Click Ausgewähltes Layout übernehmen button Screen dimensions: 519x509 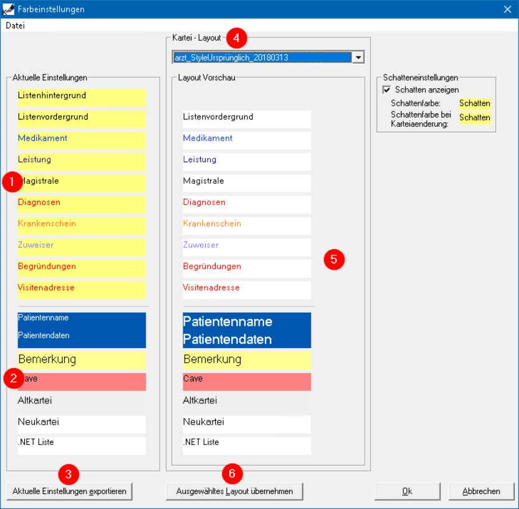click(234, 491)
